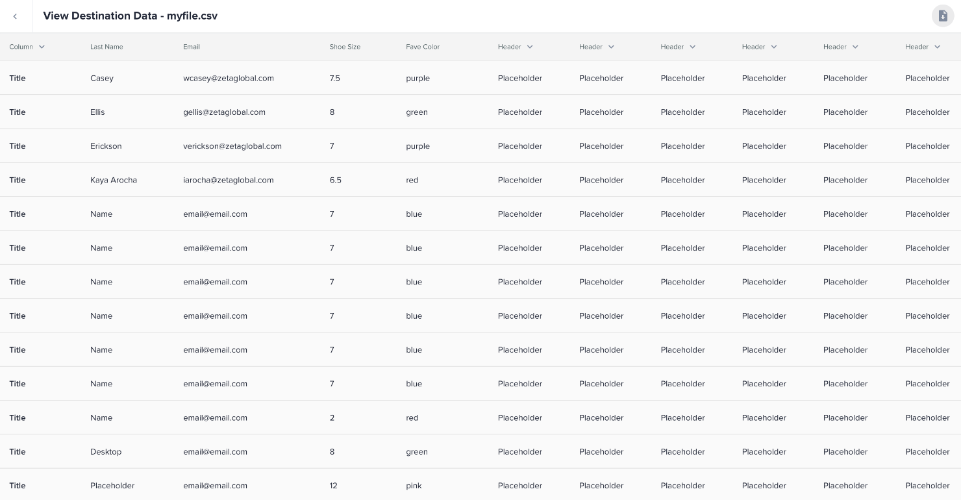This screenshot has width=961, height=500.
Task: Click the Title cell in the Casey row
Action: pos(18,78)
